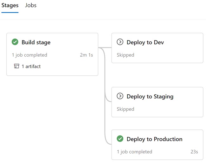
Task: Open the Deploy to Staging stage title
Action: pos(150,97)
